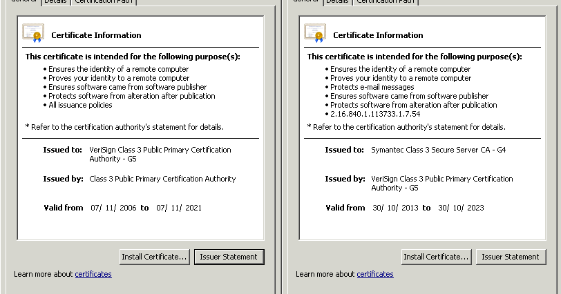Open Details tab in left certificate window
The width and height of the screenshot is (561, 294).
[x=55, y=2]
